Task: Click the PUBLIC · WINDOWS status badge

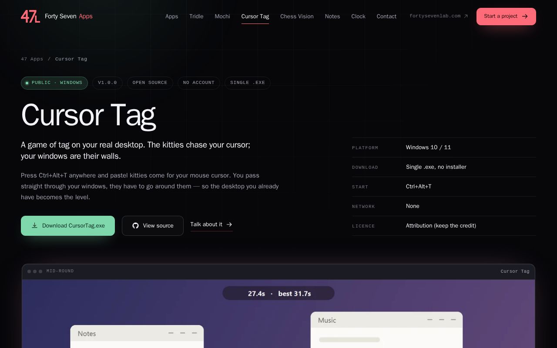Action: [54, 83]
